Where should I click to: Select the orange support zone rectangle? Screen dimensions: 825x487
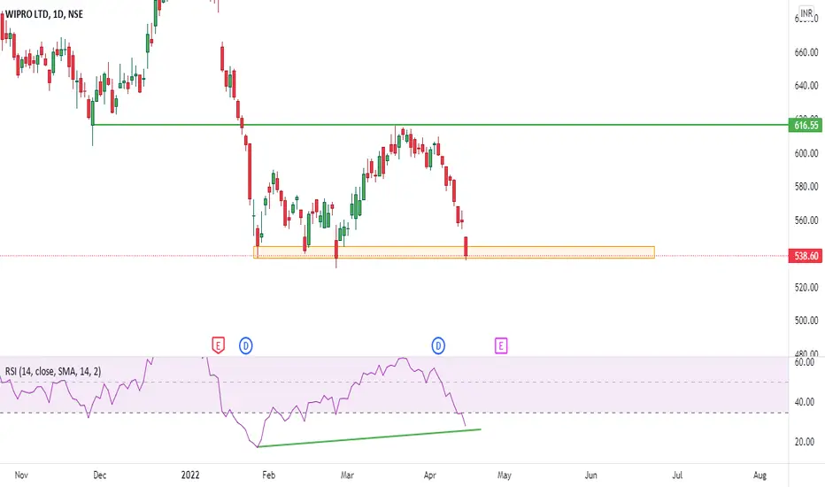[x=454, y=252]
